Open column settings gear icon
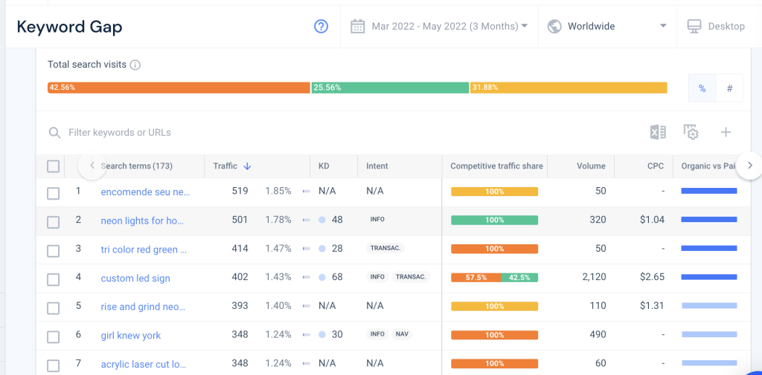 [691, 132]
